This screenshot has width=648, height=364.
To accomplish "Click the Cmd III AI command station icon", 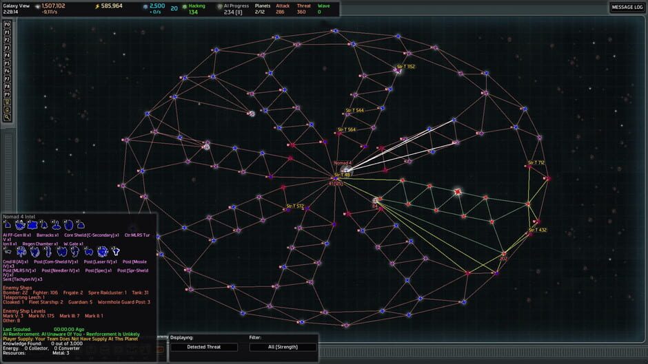I will pyautogui.click(x=8, y=251).
